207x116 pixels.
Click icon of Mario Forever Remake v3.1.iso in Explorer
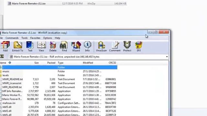[9, 4]
